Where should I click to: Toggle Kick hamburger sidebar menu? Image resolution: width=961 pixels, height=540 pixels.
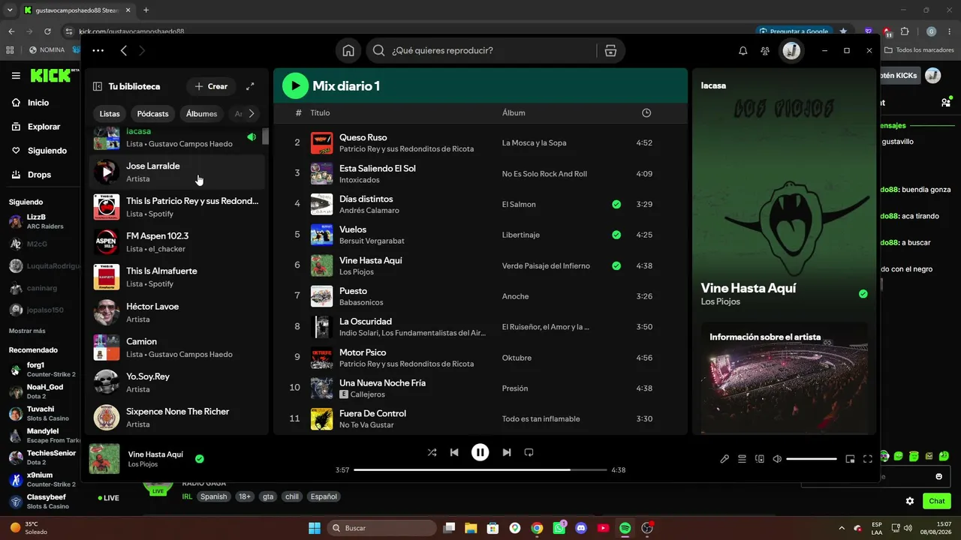pyautogui.click(x=16, y=76)
